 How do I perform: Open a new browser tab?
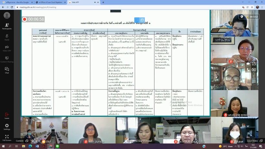[x=103, y=2]
